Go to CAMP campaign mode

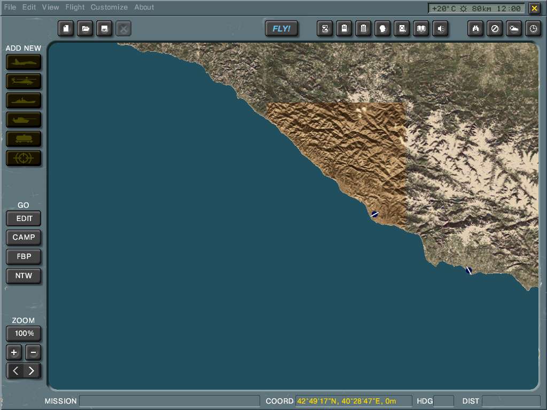tap(24, 238)
